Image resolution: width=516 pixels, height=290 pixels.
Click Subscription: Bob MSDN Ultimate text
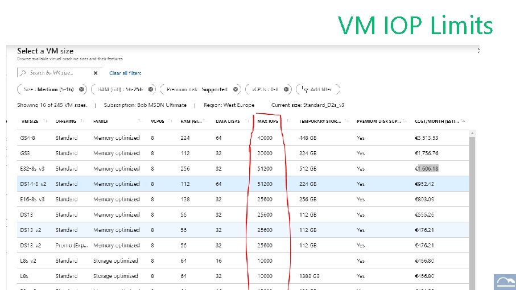(145, 105)
